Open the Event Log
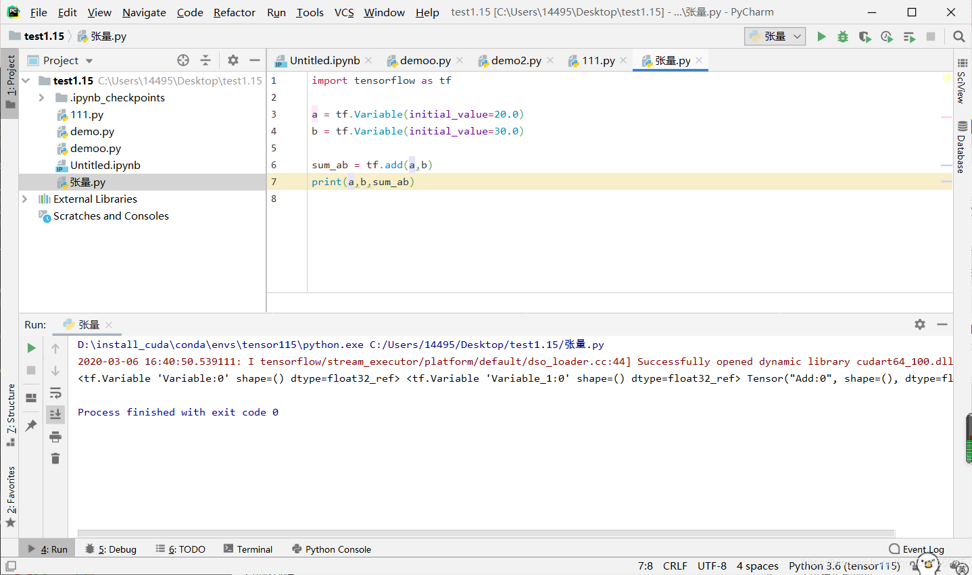The height and width of the screenshot is (575, 972). (917, 549)
